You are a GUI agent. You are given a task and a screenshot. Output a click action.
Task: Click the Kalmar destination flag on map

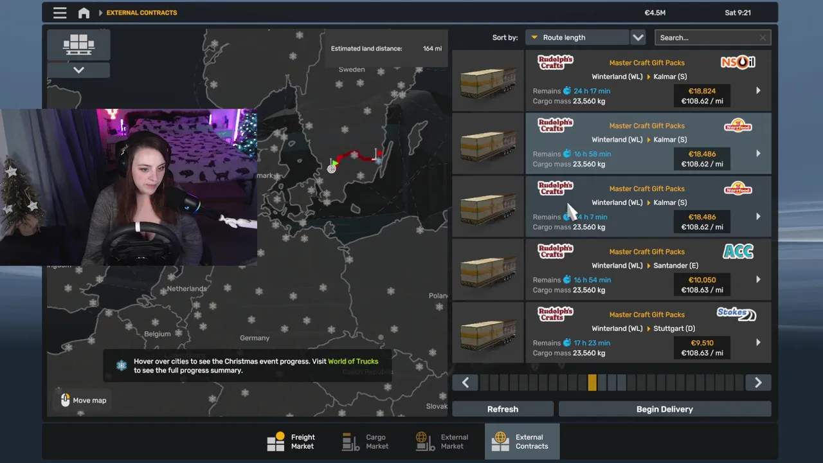pyautogui.click(x=379, y=154)
